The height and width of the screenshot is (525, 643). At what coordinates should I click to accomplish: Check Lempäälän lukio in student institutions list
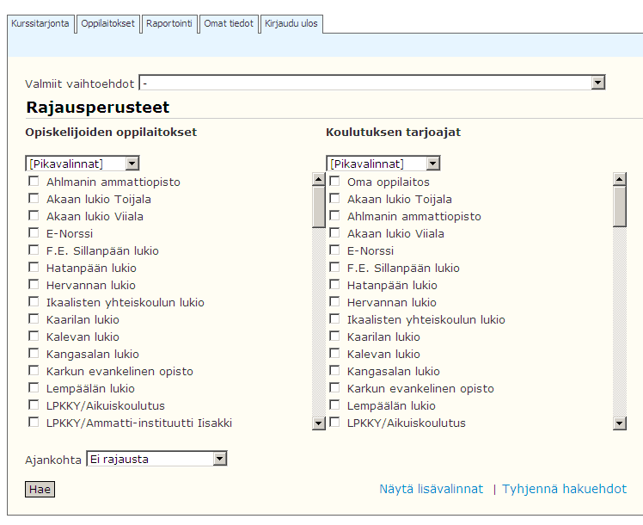click(x=34, y=388)
